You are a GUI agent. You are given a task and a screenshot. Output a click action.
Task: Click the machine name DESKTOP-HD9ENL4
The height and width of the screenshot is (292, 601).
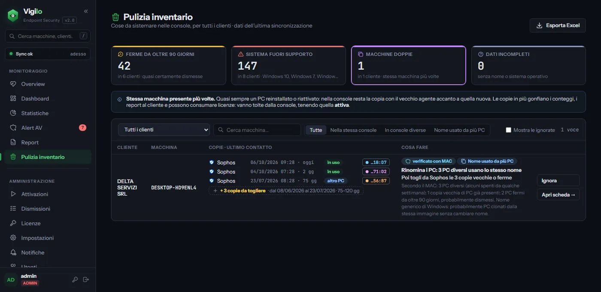(x=174, y=187)
